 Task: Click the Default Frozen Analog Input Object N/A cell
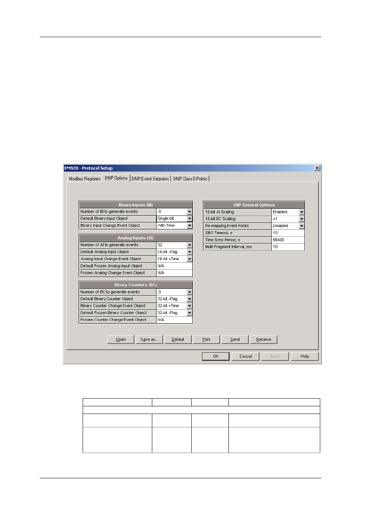pyautogui.click(x=174, y=266)
